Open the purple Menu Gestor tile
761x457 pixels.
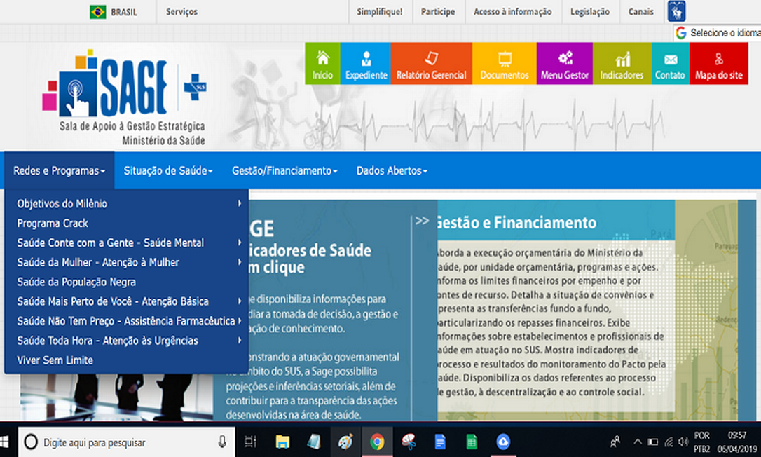pyautogui.click(x=565, y=63)
